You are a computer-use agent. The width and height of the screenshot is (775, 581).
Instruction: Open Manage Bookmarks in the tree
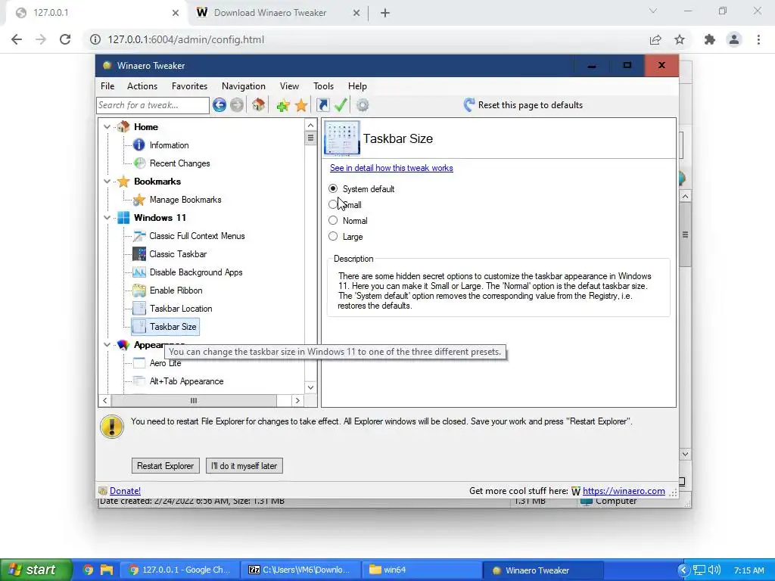(x=185, y=200)
